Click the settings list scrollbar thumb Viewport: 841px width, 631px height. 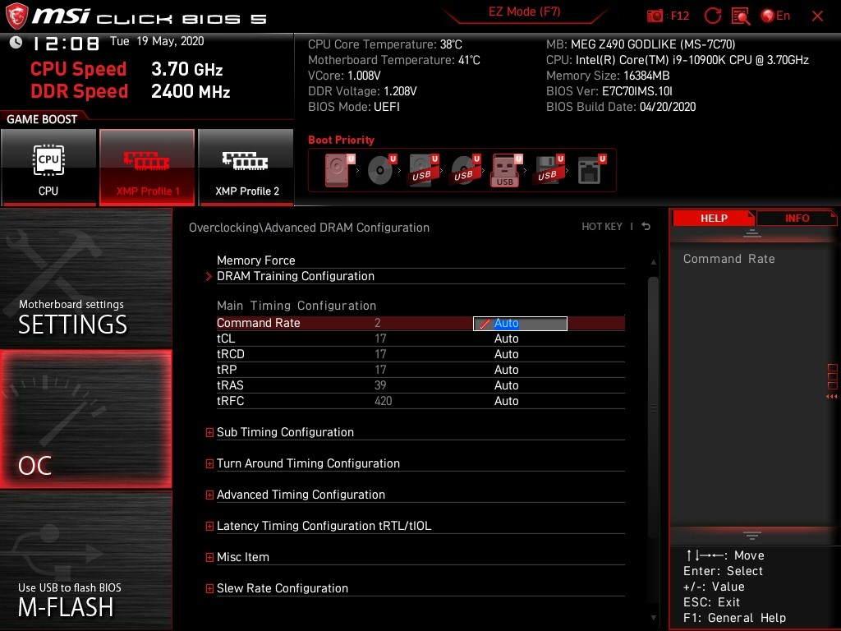[x=653, y=408]
